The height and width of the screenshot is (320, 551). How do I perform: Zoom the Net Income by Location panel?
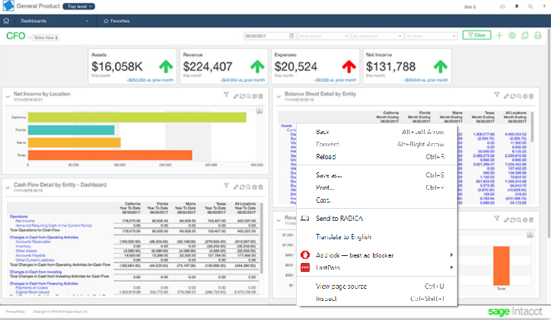click(x=248, y=96)
